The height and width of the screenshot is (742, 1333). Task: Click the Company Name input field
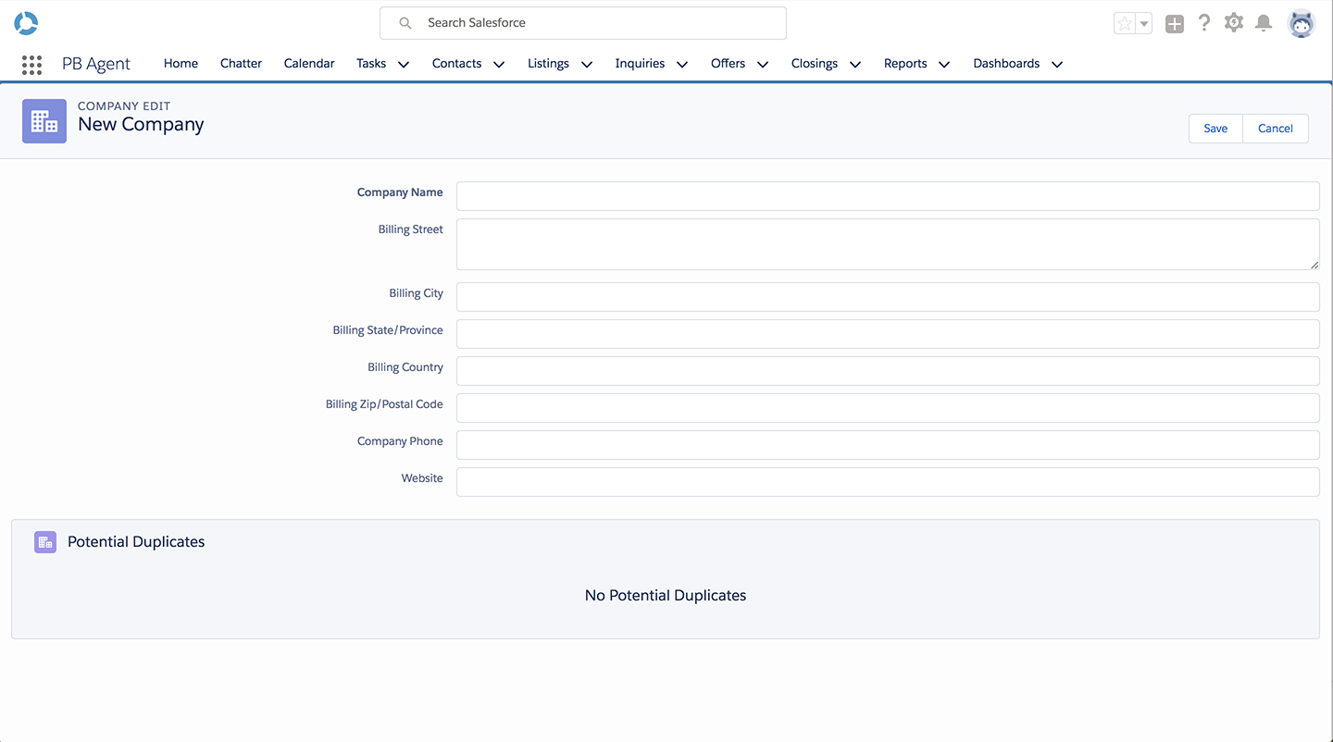(x=887, y=195)
